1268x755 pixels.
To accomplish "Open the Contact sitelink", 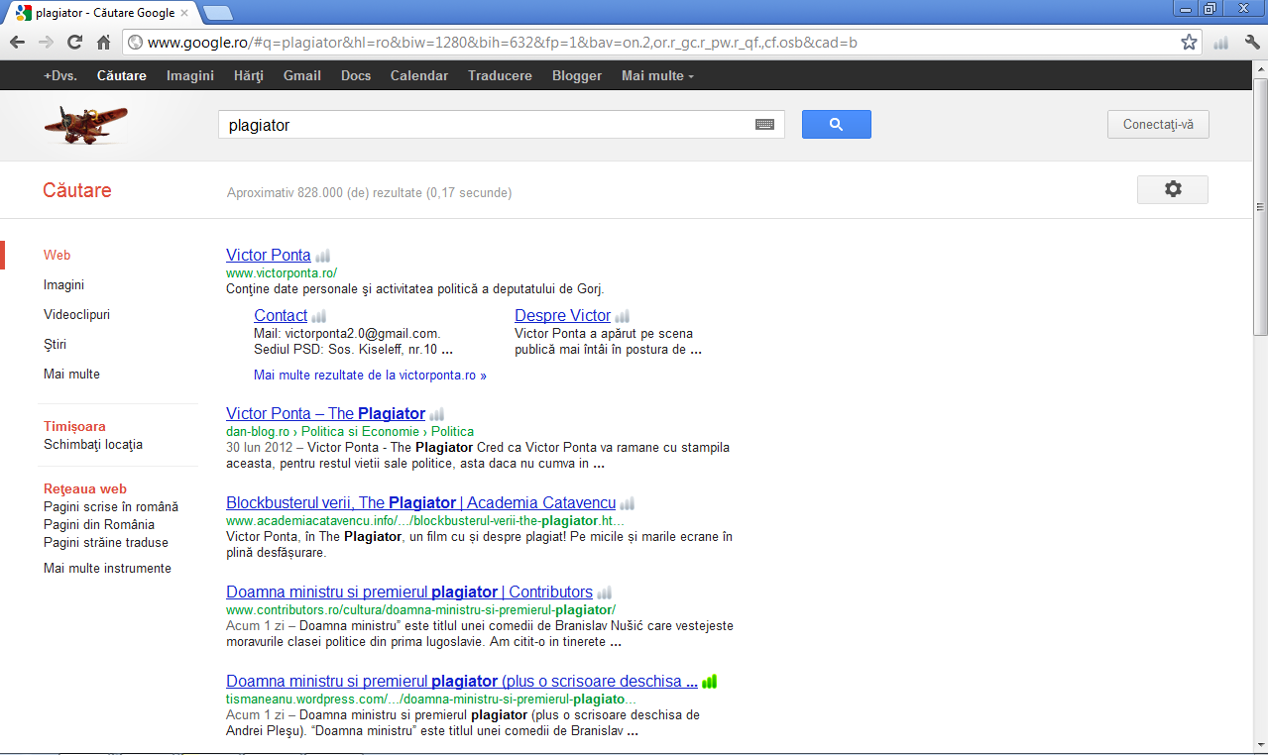I will (x=281, y=316).
